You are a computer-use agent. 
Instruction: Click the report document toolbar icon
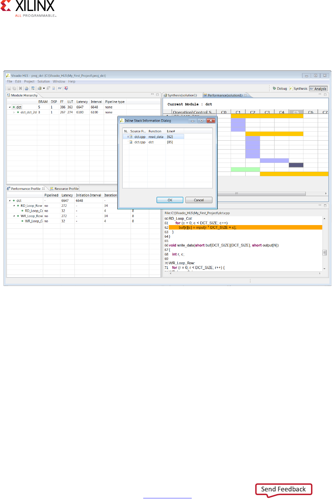tap(54, 88)
